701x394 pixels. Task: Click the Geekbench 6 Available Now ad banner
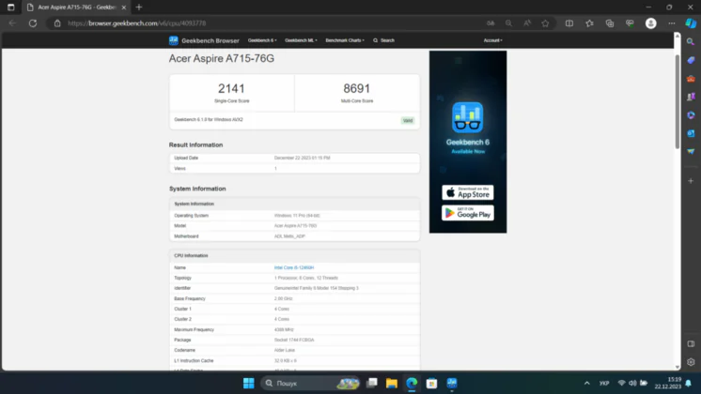click(x=468, y=142)
